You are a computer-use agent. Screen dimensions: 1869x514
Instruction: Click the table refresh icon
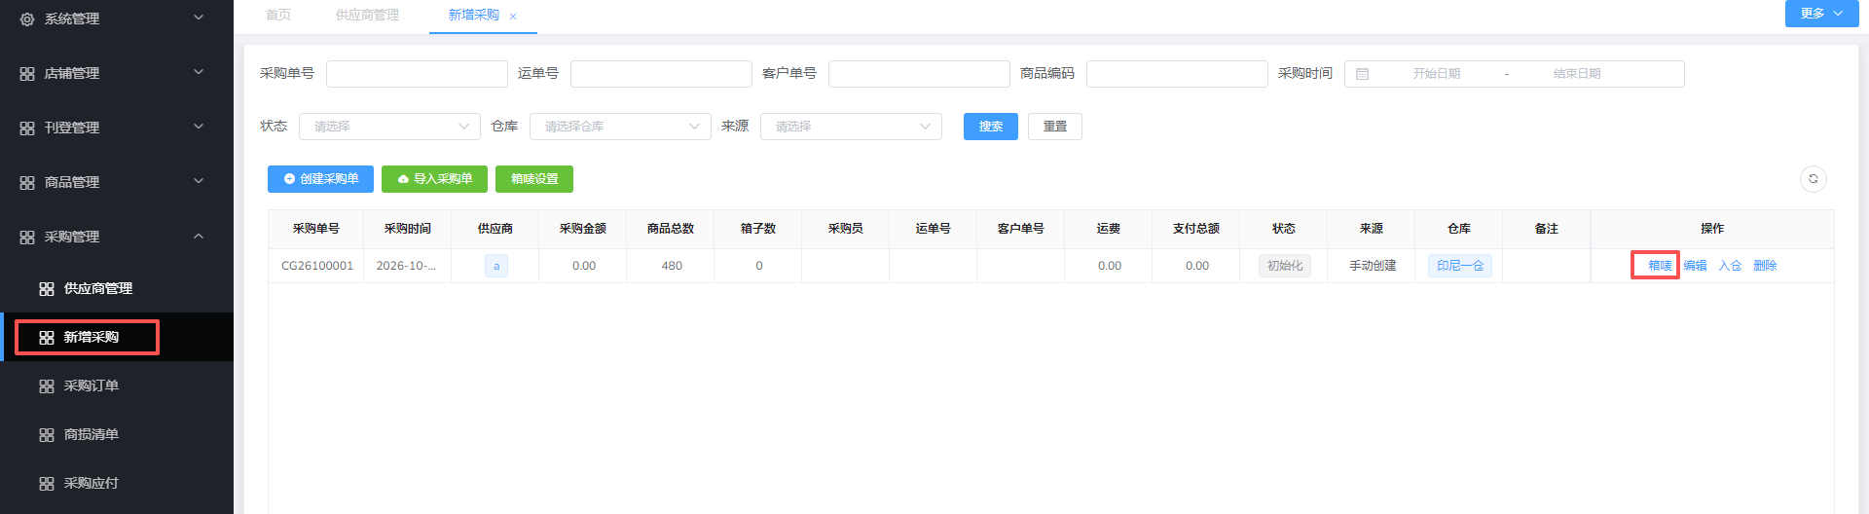pos(1814,179)
